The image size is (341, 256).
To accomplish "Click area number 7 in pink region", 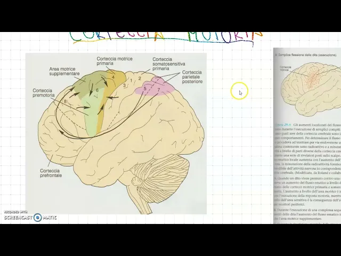I will (x=159, y=90).
